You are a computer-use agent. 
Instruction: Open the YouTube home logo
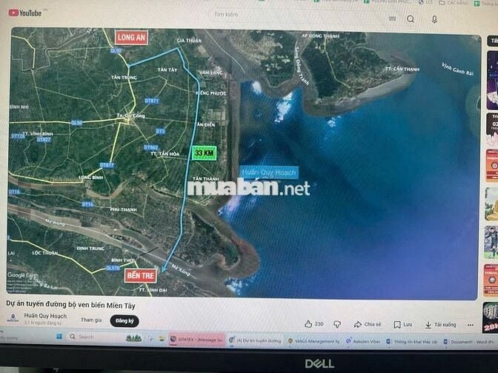tap(24, 13)
